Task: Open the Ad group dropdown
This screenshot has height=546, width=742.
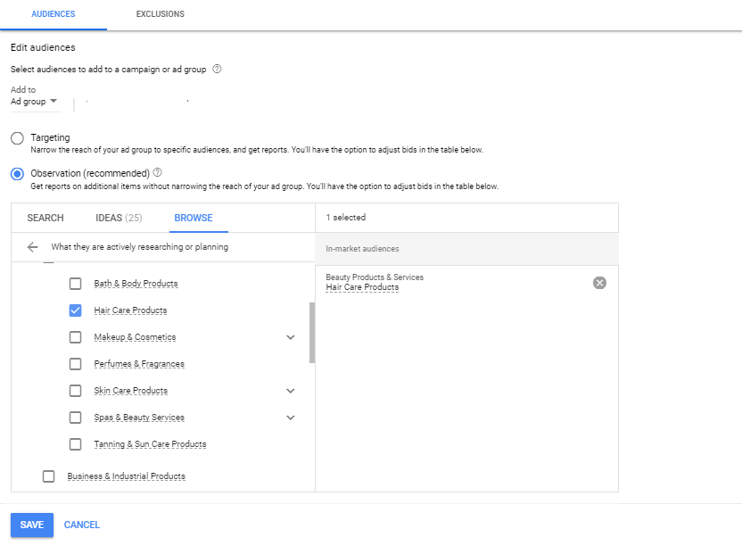Action: click(x=34, y=102)
